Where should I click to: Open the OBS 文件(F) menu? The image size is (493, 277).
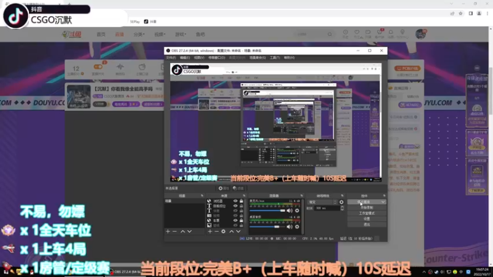171,58
